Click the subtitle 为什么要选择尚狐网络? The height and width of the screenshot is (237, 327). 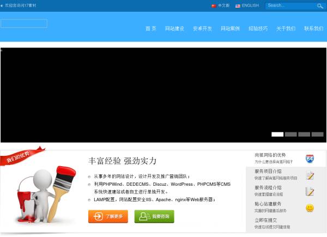[274, 162]
